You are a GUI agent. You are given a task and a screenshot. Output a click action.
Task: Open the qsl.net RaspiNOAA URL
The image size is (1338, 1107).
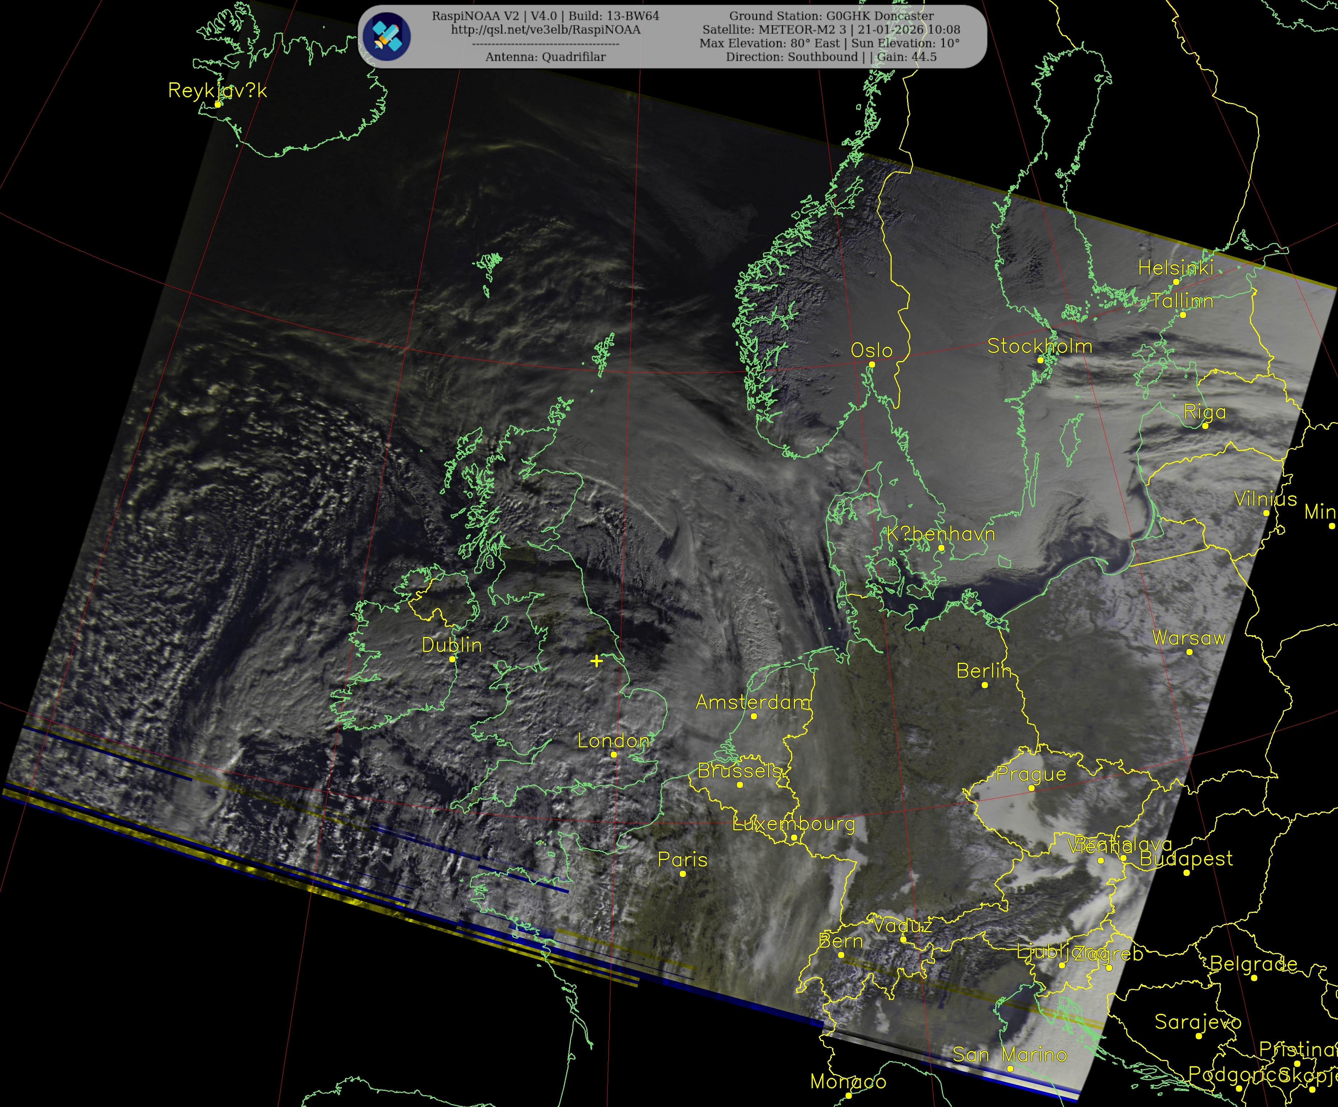(x=545, y=30)
